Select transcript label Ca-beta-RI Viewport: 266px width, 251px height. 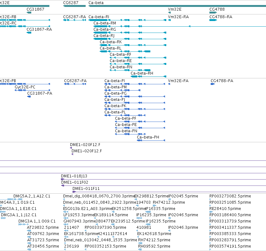(99, 17)
